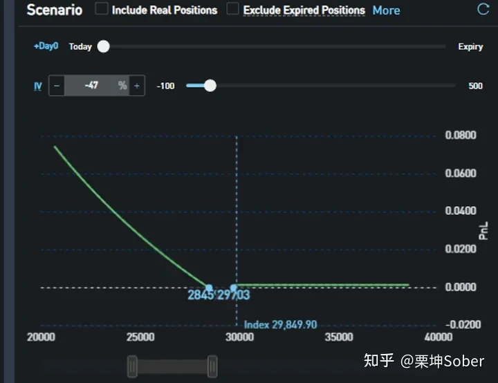
Task: Click the +Day0 label
Action: click(x=46, y=46)
